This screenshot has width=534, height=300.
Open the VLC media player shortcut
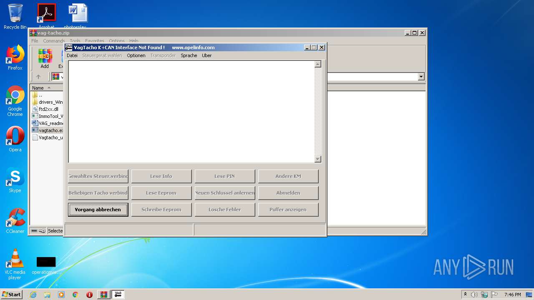pyautogui.click(x=15, y=264)
